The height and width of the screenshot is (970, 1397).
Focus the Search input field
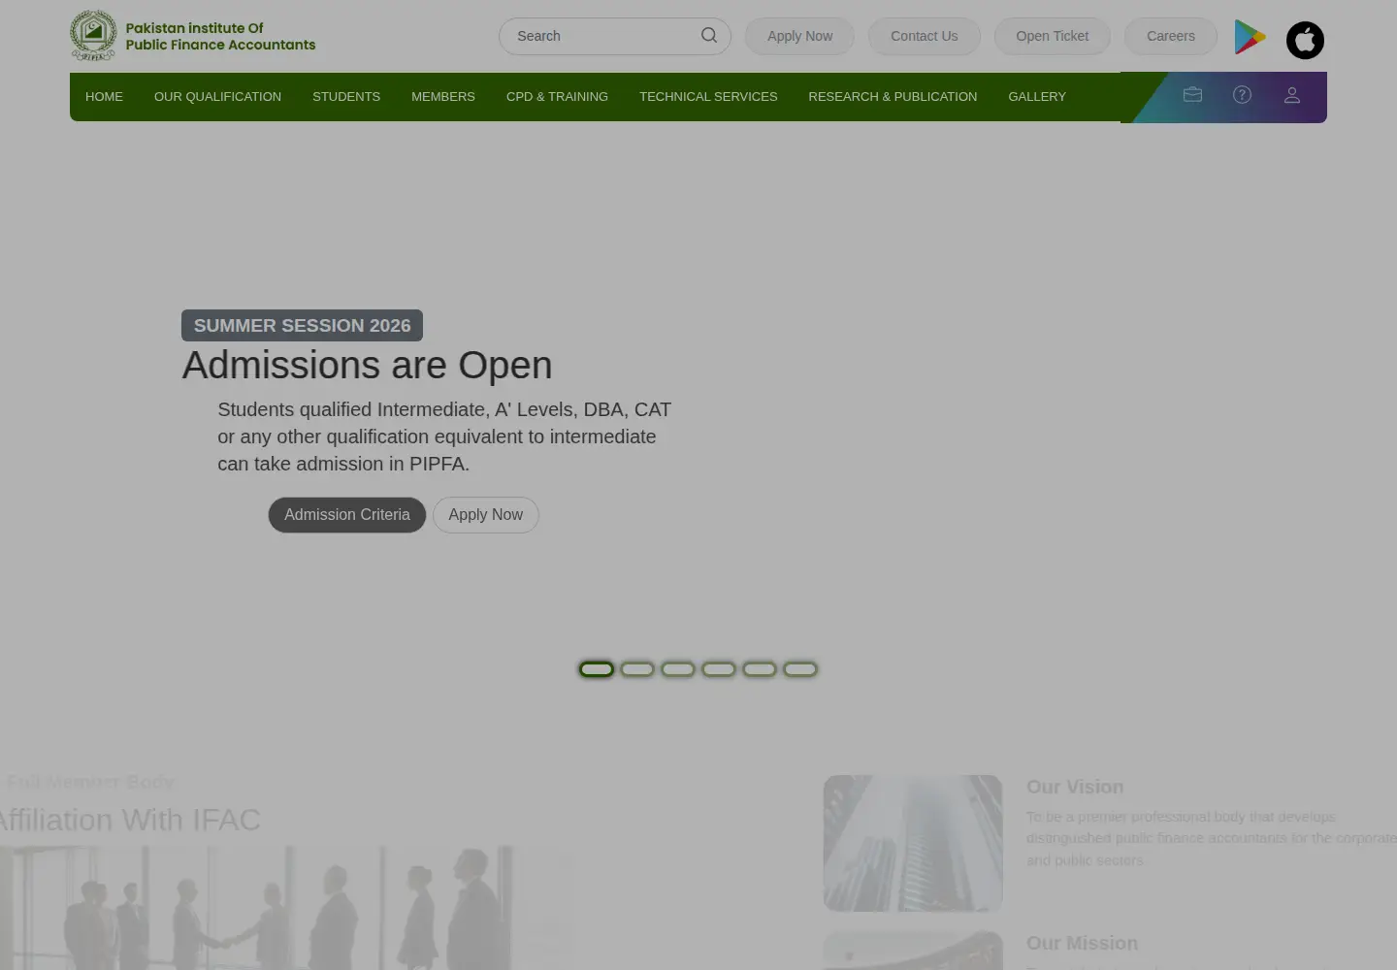(615, 36)
